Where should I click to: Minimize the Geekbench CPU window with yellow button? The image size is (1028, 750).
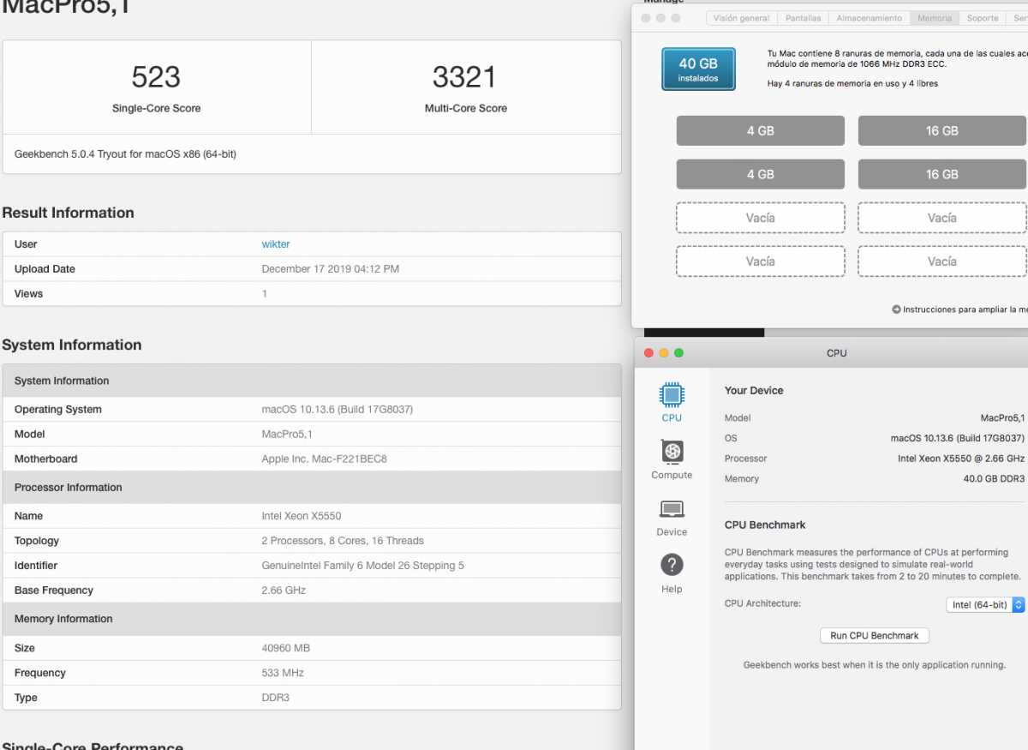pyautogui.click(x=664, y=353)
